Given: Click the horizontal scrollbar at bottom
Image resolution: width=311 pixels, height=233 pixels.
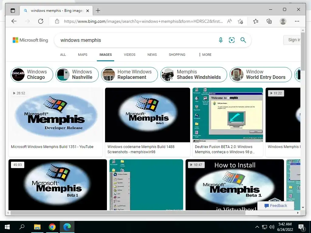Looking at the screenshot, I should click(x=128, y=213).
